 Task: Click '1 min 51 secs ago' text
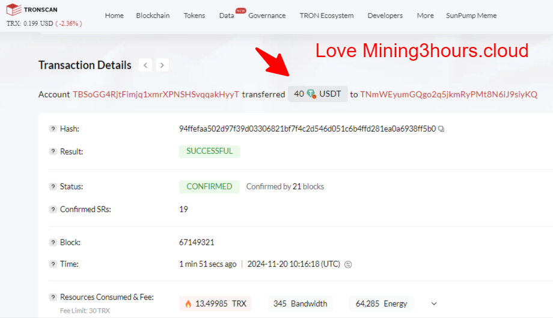208,264
